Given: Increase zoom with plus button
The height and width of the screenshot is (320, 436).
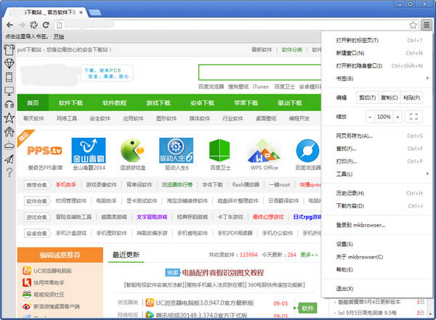Looking at the screenshot, I should [x=398, y=117].
